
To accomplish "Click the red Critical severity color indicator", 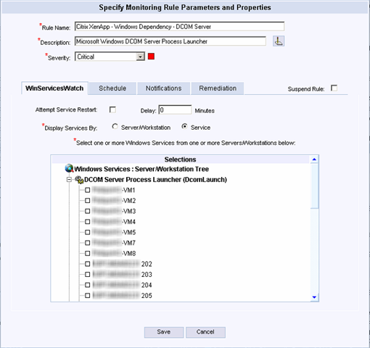I will pyautogui.click(x=151, y=57).
